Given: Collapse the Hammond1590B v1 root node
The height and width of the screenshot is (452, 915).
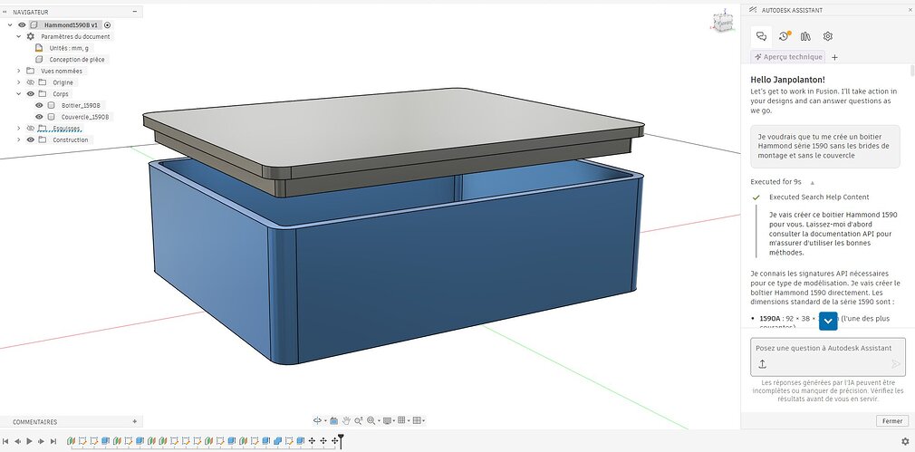Looking at the screenshot, I should pyautogui.click(x=10, y=25).
